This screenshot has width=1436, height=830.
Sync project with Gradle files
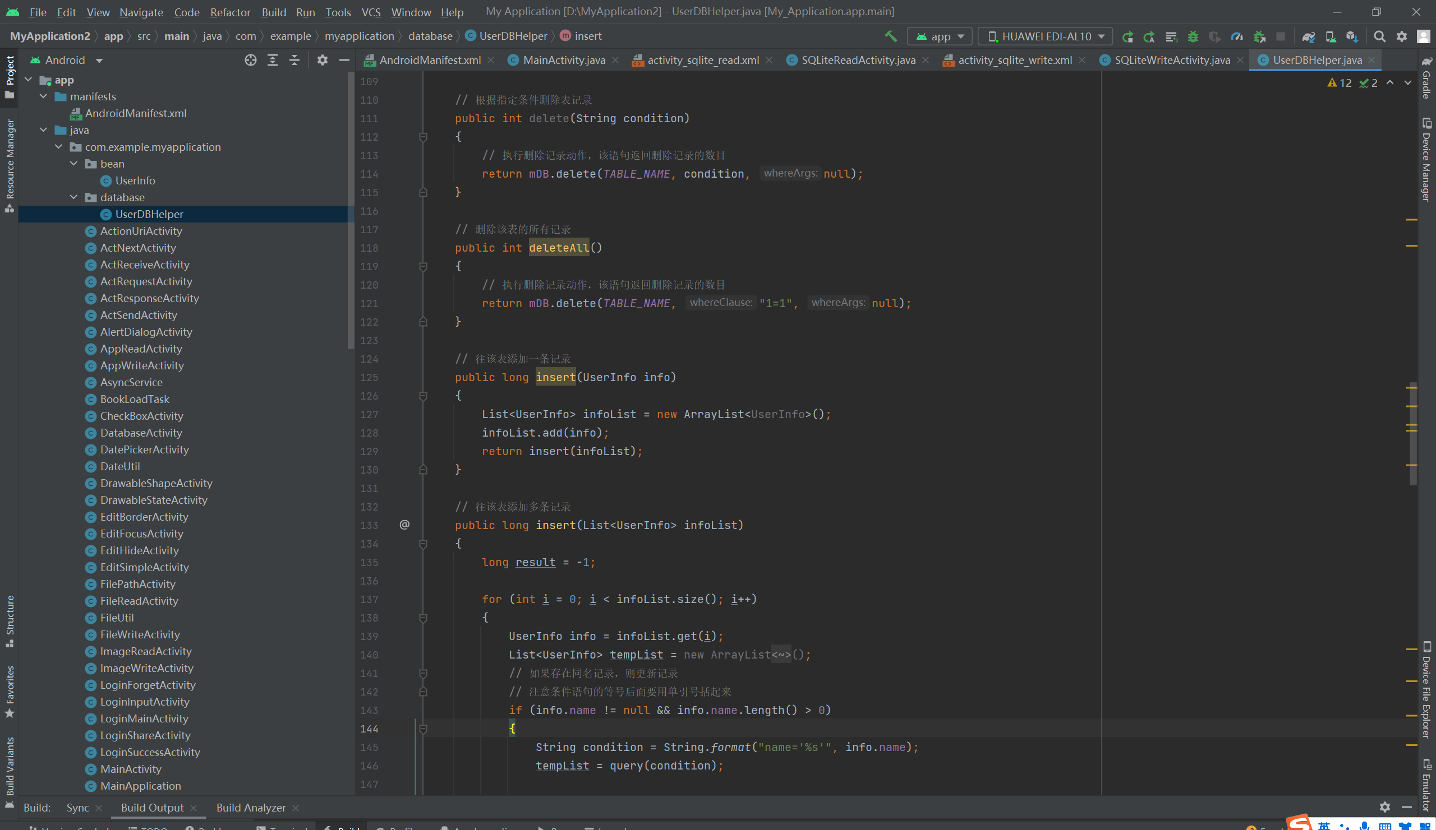pyautogui.click(x=1308, y=36)
